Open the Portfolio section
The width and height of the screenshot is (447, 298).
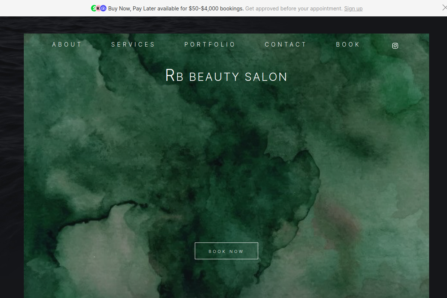(210, 44)
